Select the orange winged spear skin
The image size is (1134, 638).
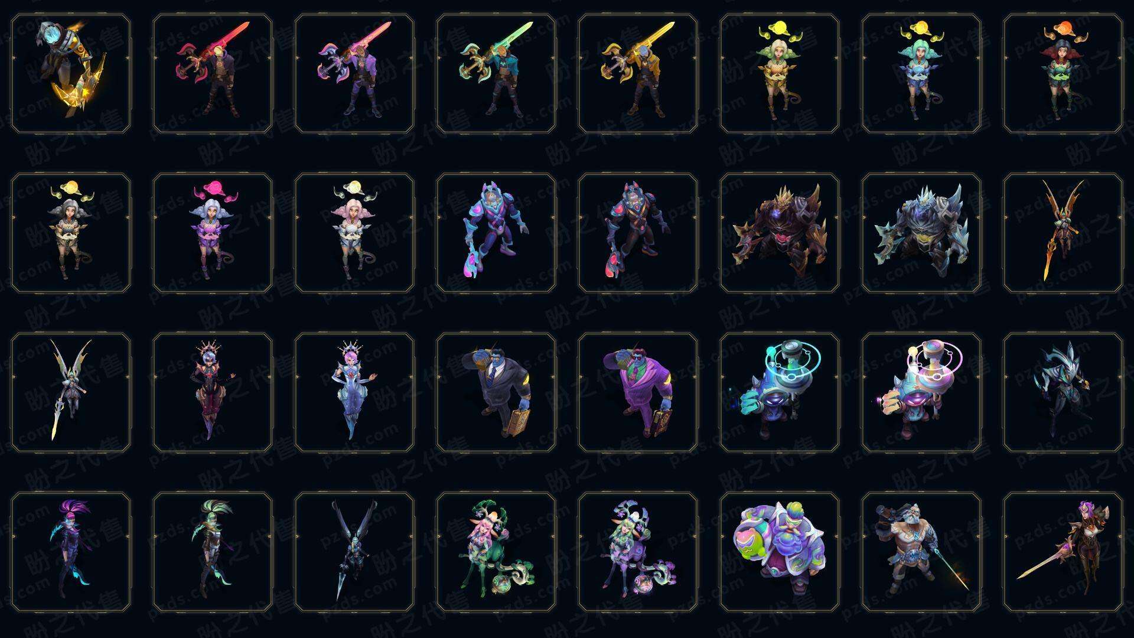coord(1063,233)
